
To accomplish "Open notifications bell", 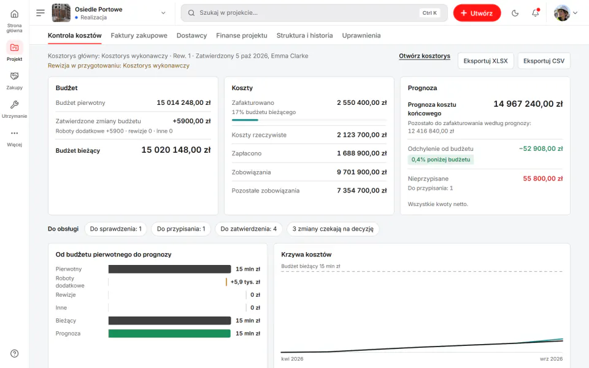I will (535, 13).
